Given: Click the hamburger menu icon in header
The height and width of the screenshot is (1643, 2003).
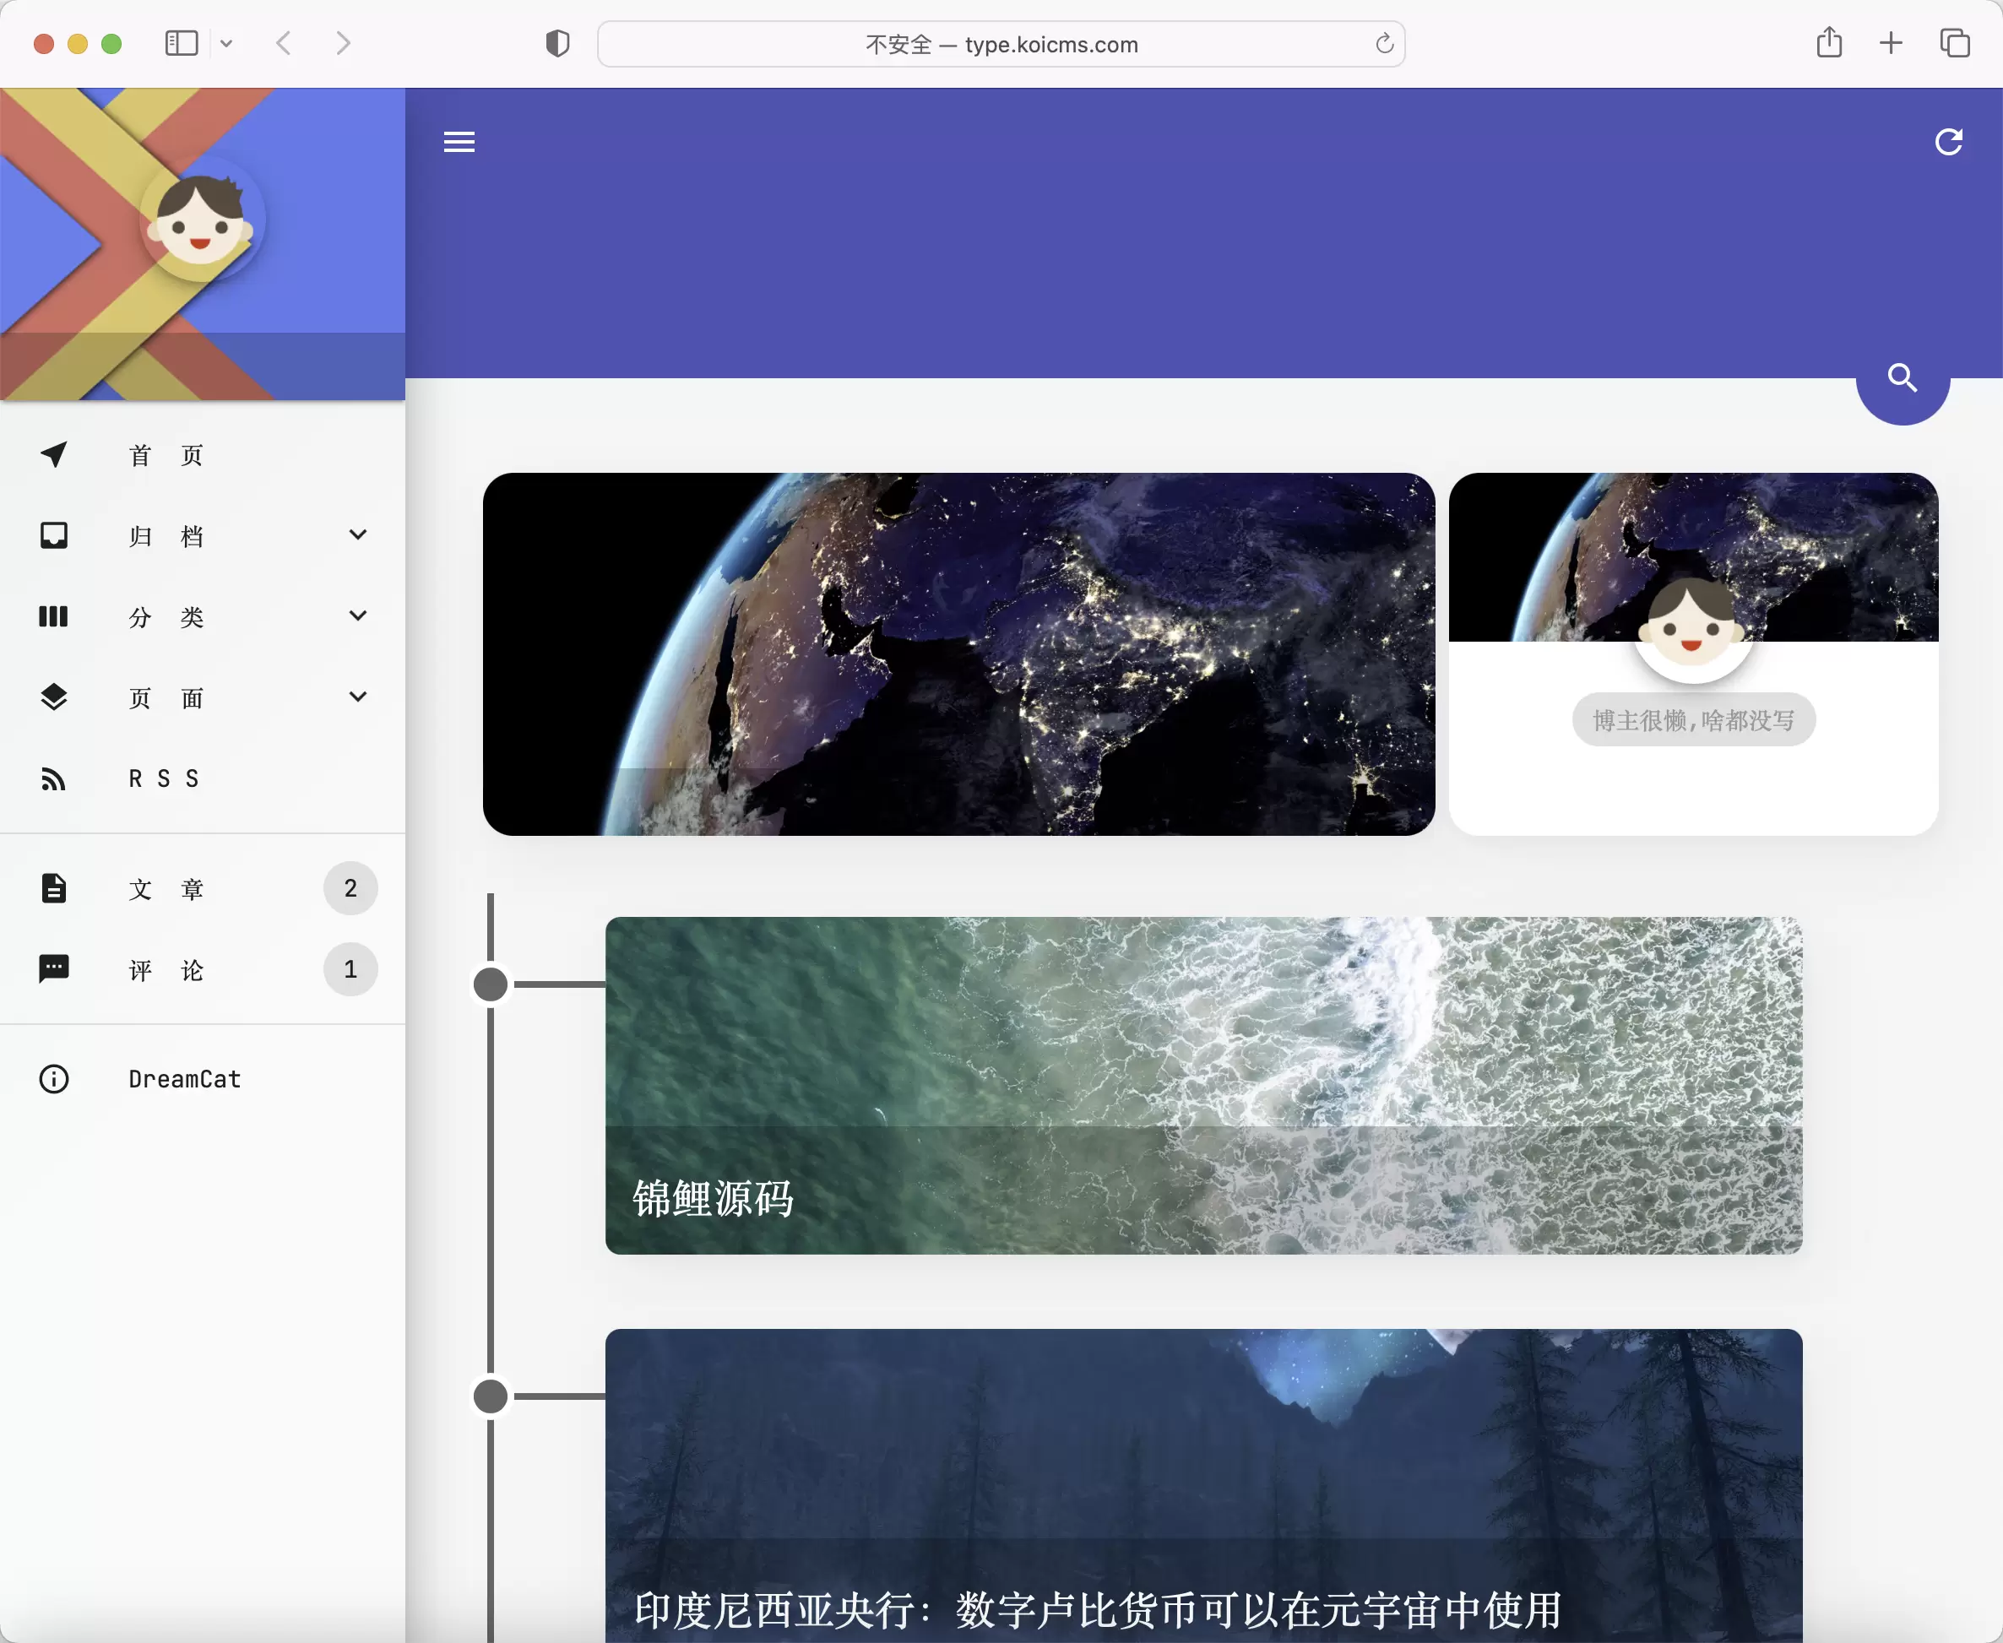Looking at the screenshot, I should point(459,142).
